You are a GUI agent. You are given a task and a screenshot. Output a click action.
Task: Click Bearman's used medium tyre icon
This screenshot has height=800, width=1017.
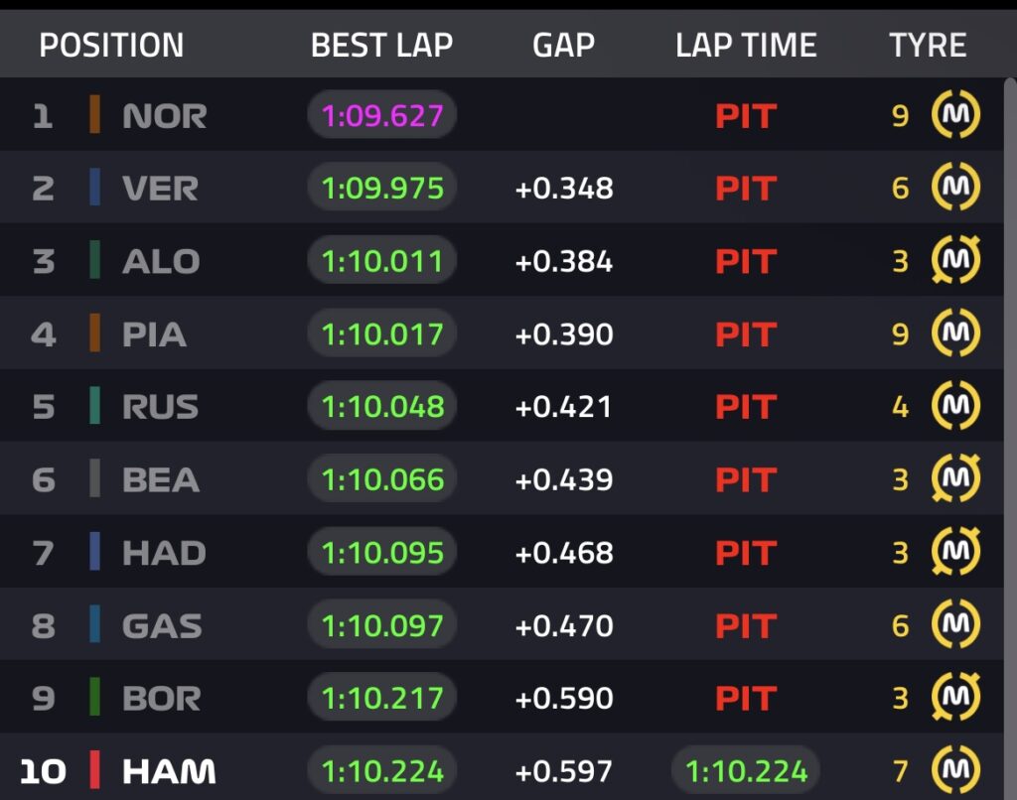click(955, 479)
